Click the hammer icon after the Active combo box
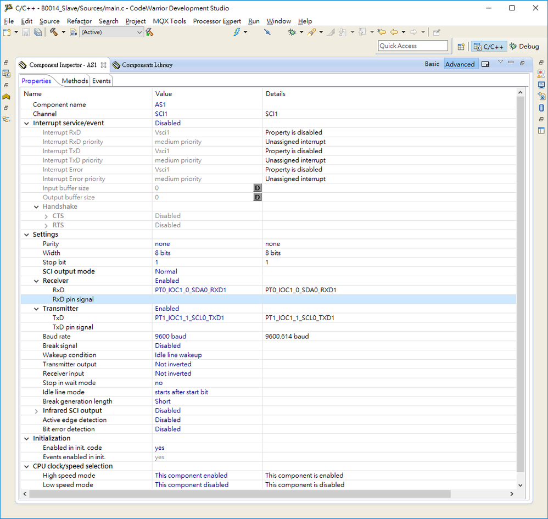548x519 pixels. pyautogui.click(x=149, y=32)
